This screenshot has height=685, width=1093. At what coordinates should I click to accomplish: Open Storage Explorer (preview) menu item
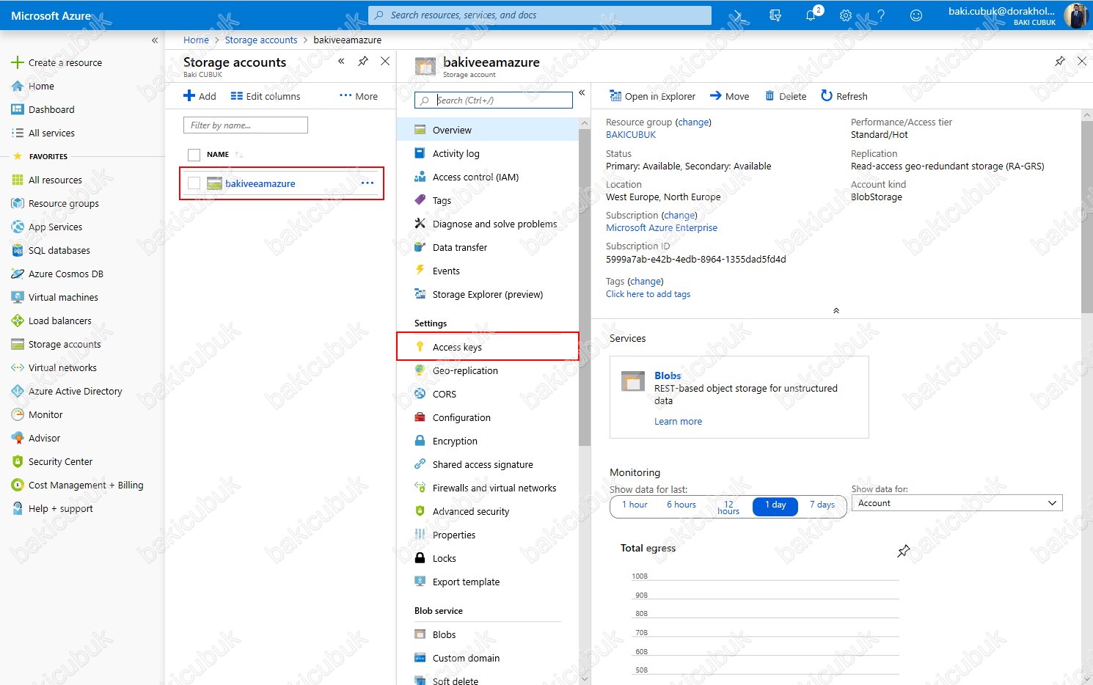pos(488,294)
